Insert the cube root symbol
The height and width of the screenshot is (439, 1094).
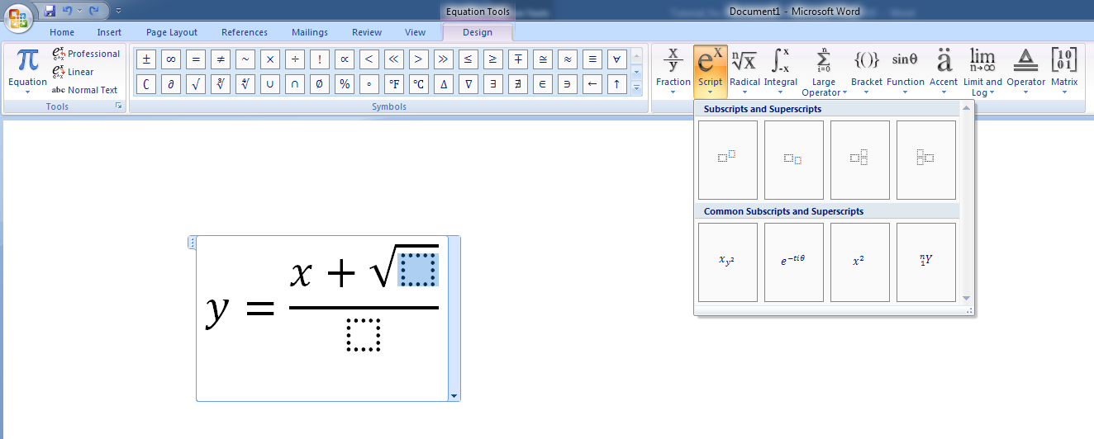[221, 84]
